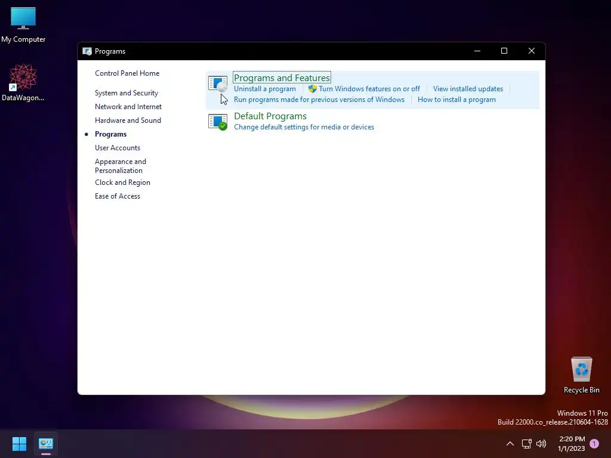The height and width of the screenshot is (458, 611).
Task: Click Run programs made for previous versions
Action: [x=319, y=100]
